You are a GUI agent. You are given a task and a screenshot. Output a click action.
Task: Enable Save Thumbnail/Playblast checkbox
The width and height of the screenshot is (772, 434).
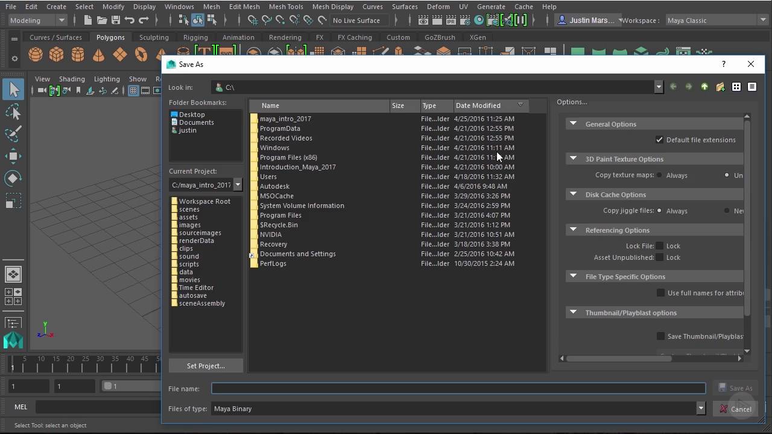(x=660, y=336)
